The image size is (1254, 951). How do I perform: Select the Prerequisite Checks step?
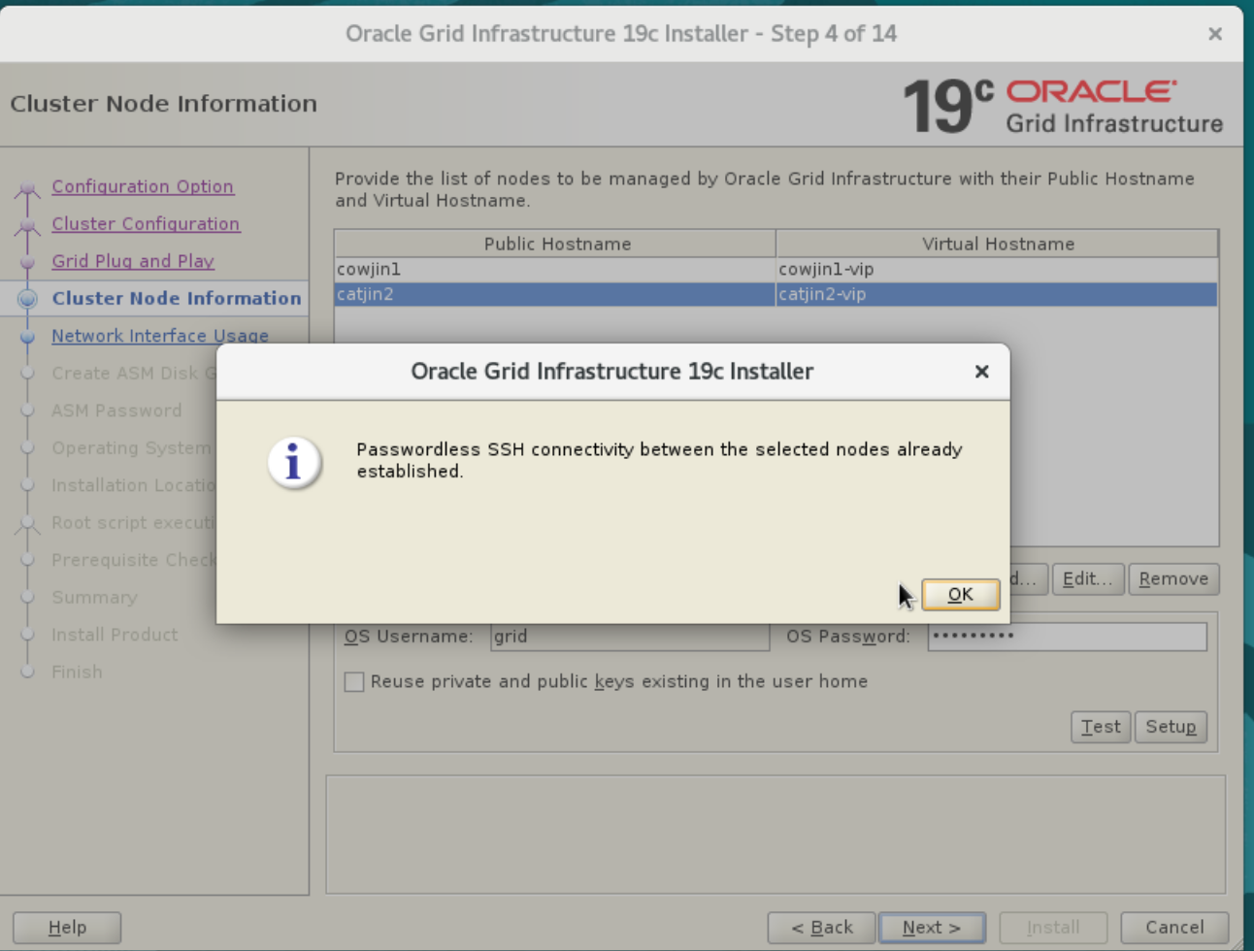pos(133,560)
